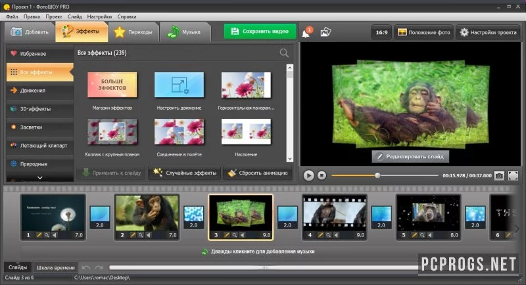Open Положение фото settings

[x=423, y=32]
